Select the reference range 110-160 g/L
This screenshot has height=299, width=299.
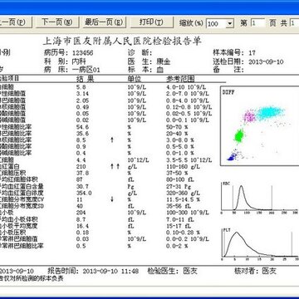[183, 167]
